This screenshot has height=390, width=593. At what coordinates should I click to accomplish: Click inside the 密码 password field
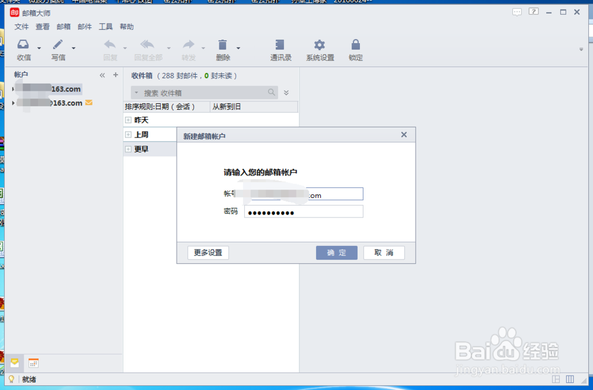point(303,211)
